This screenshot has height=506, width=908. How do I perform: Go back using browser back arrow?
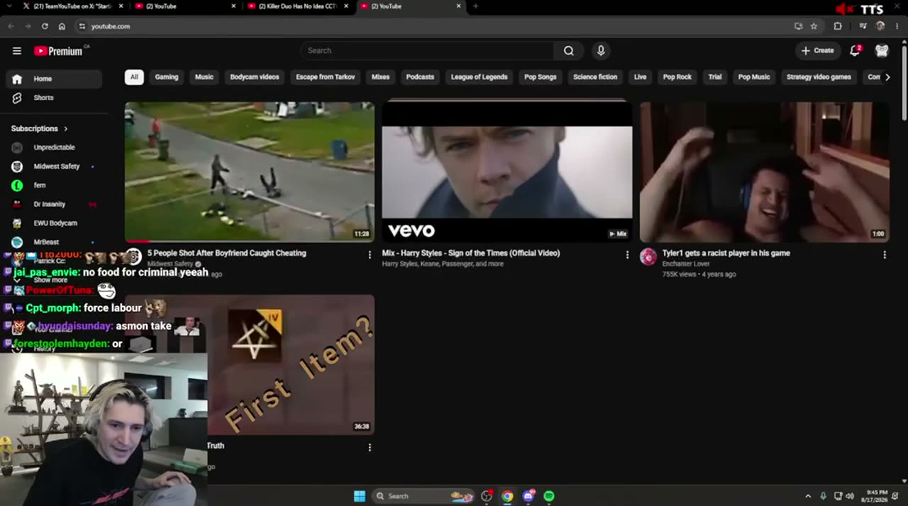[x=11, y=26]
